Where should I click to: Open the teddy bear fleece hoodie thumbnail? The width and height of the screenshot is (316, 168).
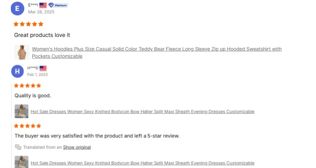[21, 52]
